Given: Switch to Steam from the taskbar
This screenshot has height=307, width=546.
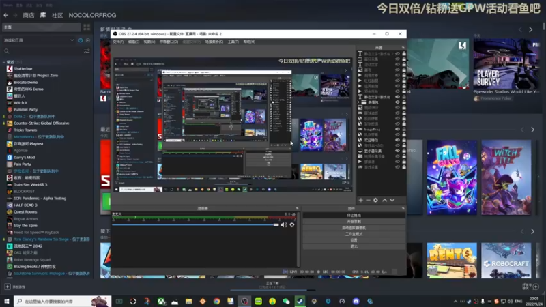Looking at the screenshot, I should pyautogui.click(x=300, y=302).
